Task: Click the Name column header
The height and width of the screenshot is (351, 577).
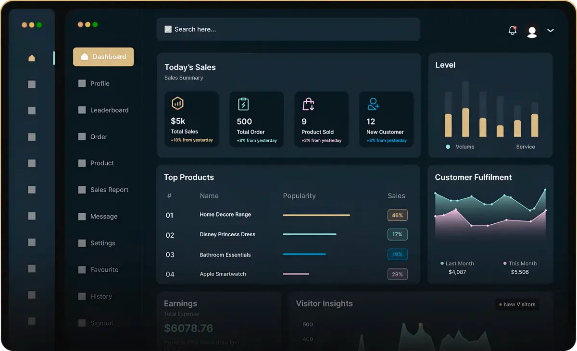Action: pyautogui.click(x=209, y=196)
